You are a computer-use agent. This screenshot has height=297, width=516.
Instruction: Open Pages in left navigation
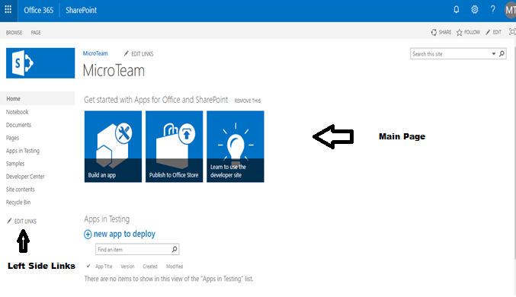(x=12, y=138)
